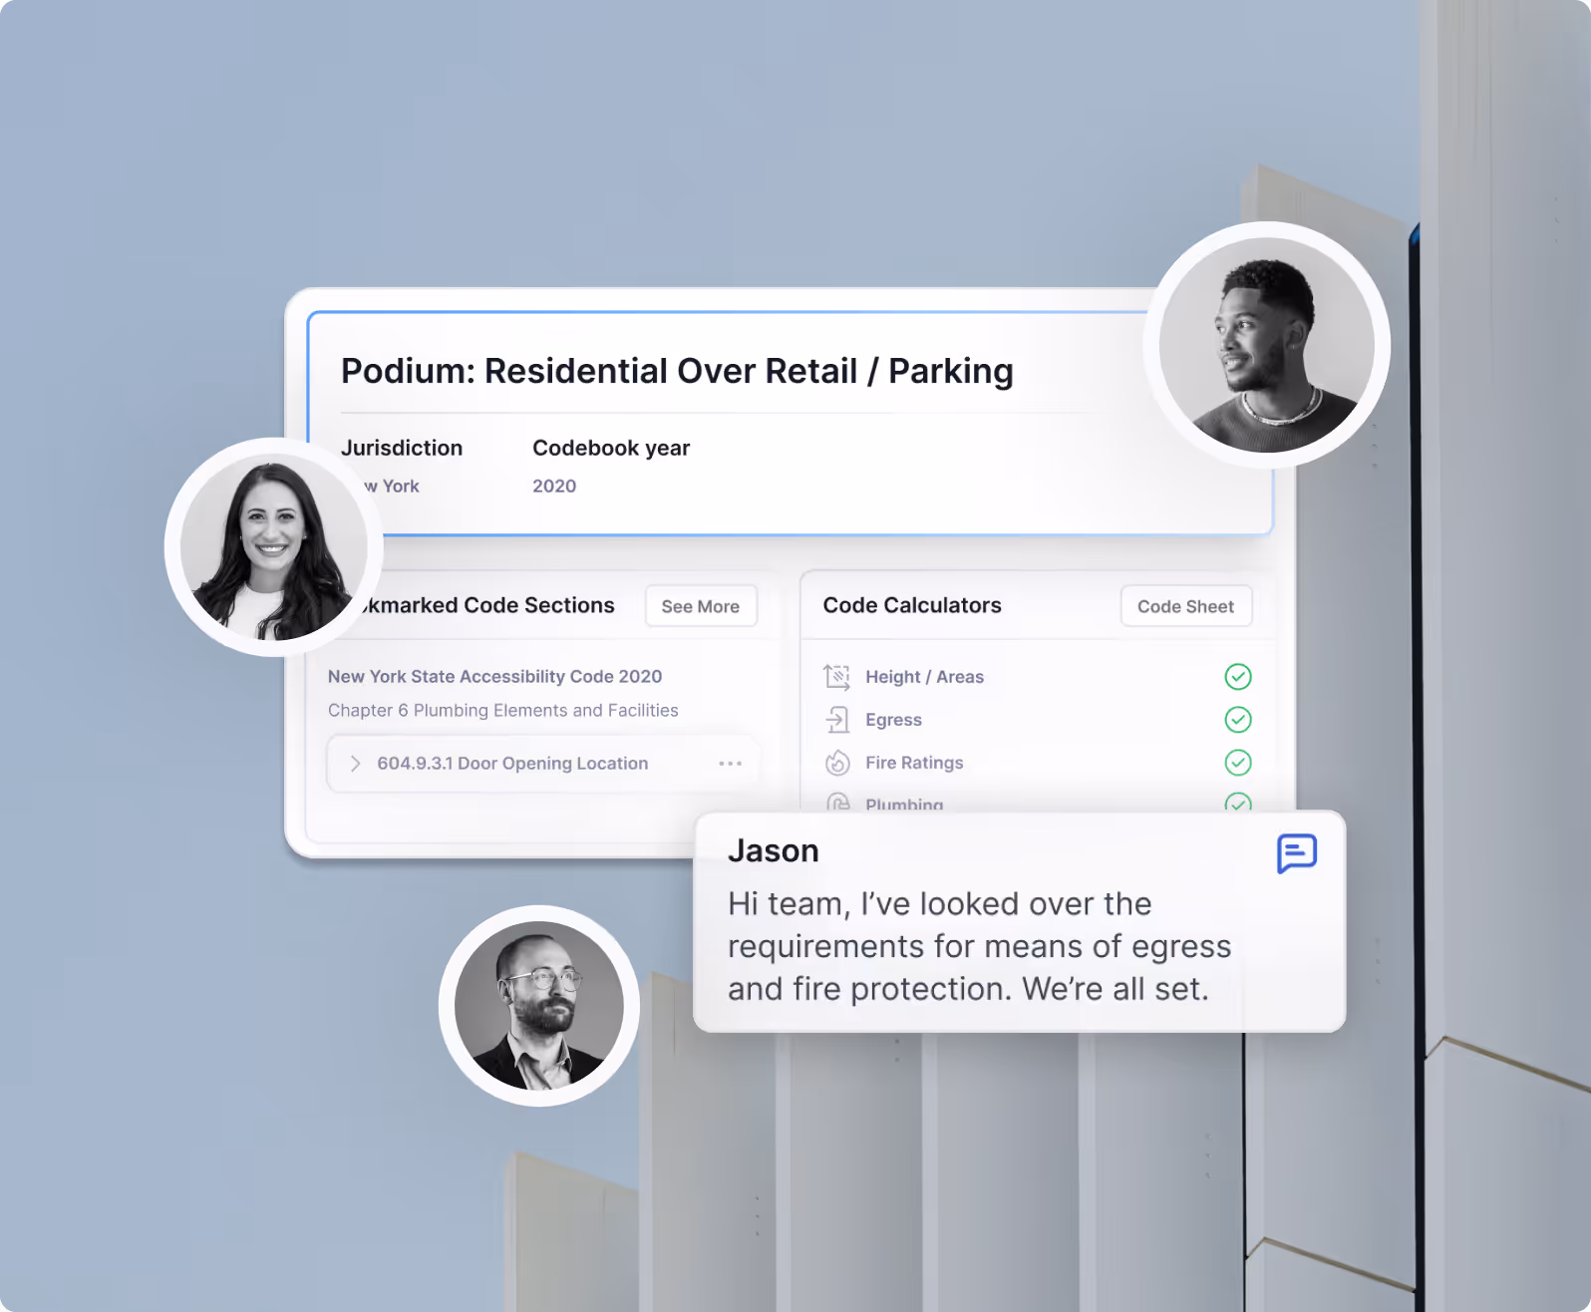The width and height of the screenshot is (1591, 1312).
Task: Click the Codebook year value 2020
Action: tap(554, 486)
